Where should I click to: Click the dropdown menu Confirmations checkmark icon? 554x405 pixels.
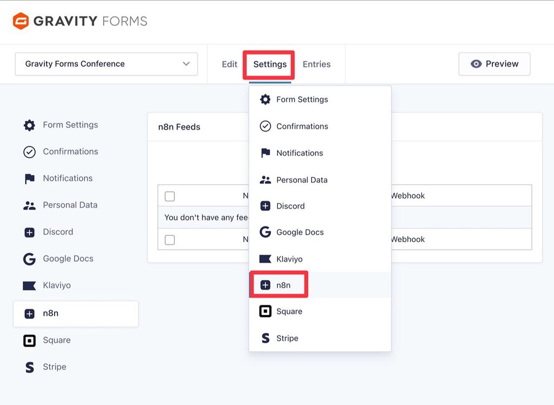point(265,126)
